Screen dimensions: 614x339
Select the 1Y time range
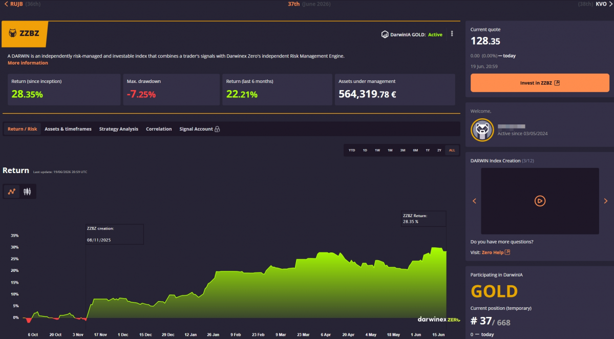tap(428, 151)
